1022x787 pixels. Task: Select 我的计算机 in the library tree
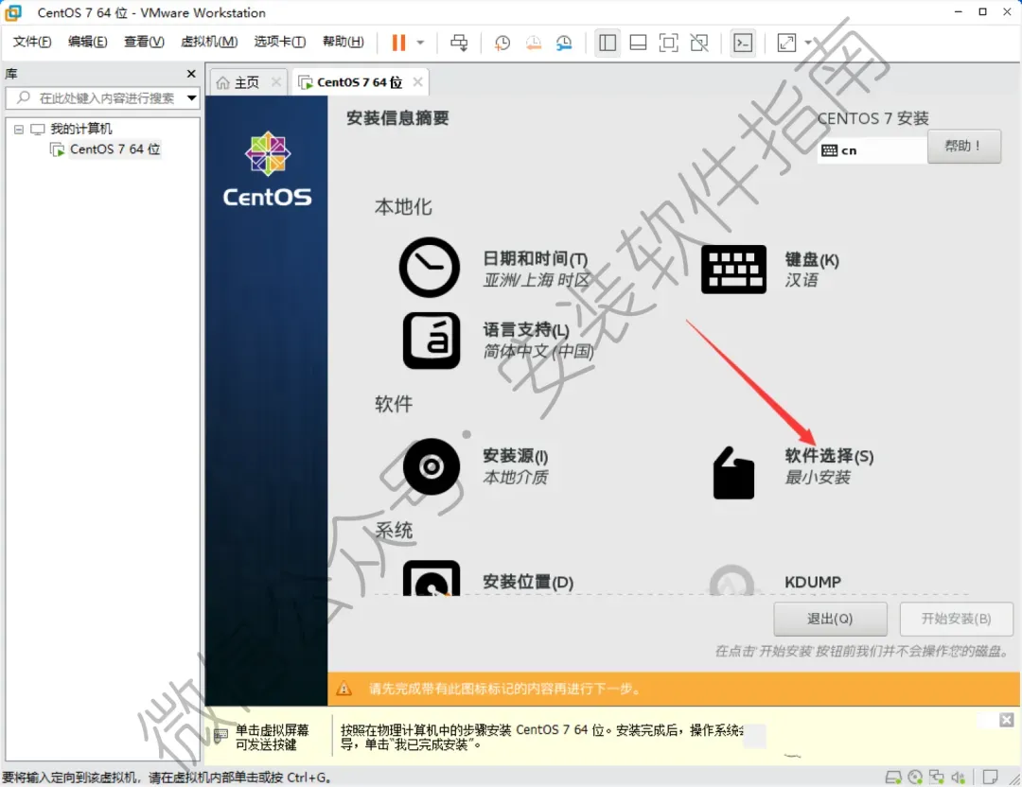pos(80,129)
